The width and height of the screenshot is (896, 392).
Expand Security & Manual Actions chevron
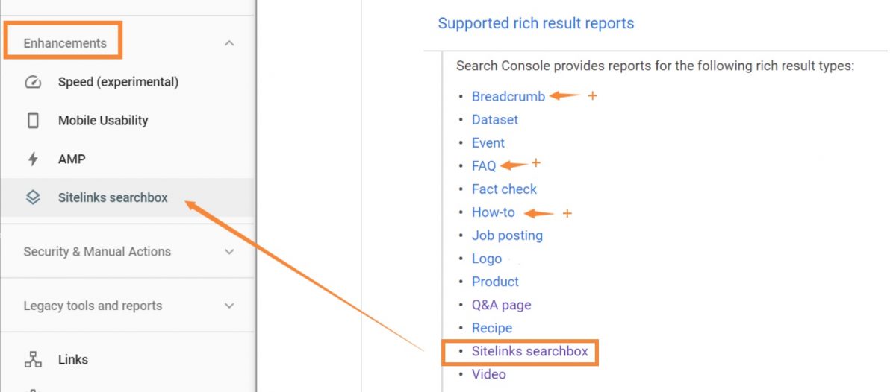coord(229,252)
